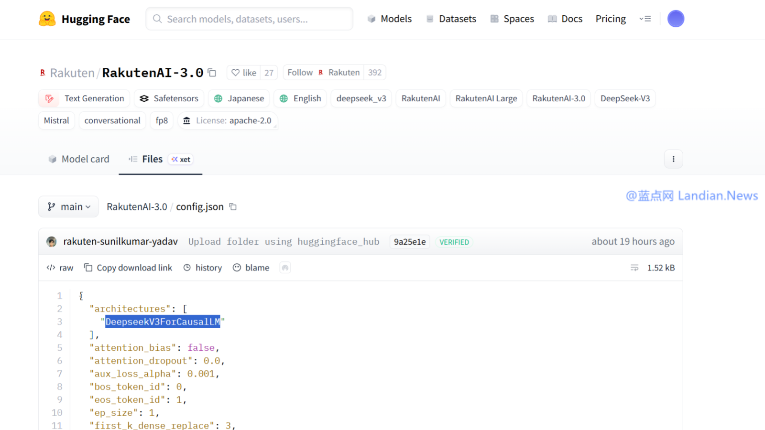Click the Copy download link button

click(128, 268)
